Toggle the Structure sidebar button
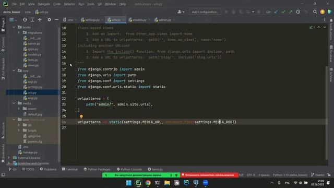This screenshot has height=188, width=334. [3, 130]
